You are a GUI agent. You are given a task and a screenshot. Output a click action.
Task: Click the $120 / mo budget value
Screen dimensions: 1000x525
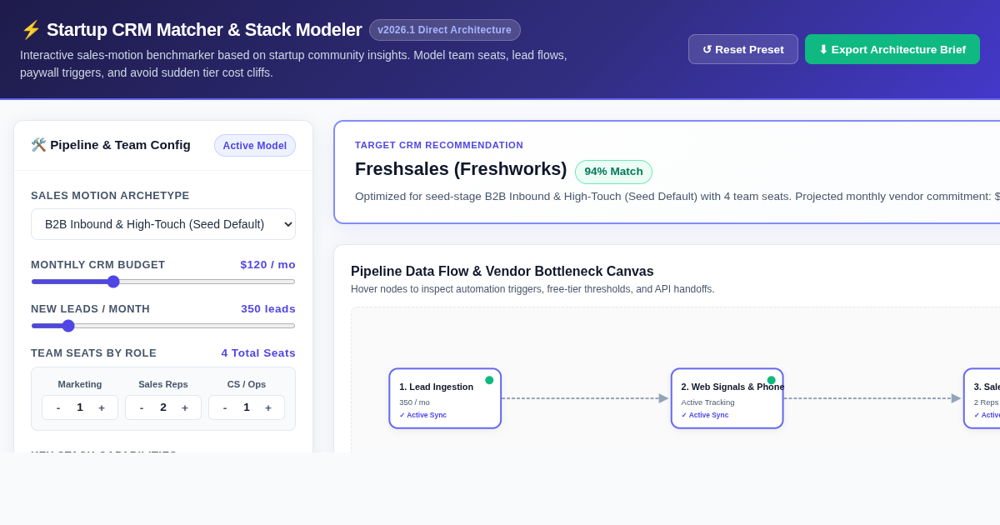268,265
